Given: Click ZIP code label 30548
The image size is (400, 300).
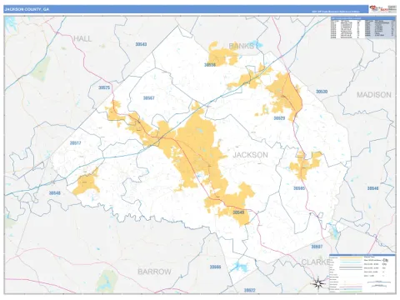Looking at the screenshot, I should [54, 192].
